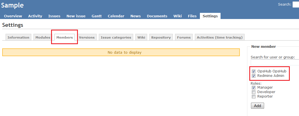The width and height of the screenshot is (299, 116).
Task: Focus the Search for user or group field
Action: click(275, 62)
